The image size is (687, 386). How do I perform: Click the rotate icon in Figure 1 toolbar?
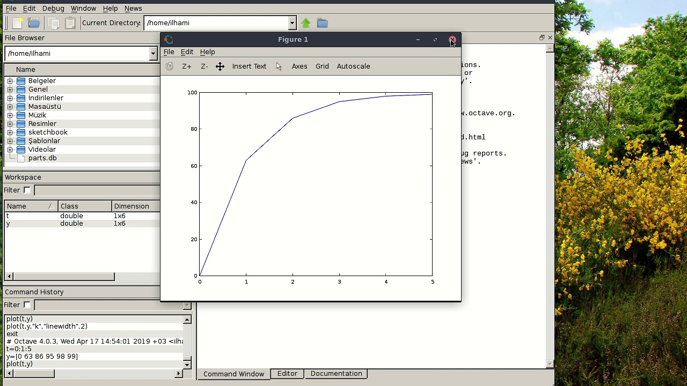click(170, 66)
